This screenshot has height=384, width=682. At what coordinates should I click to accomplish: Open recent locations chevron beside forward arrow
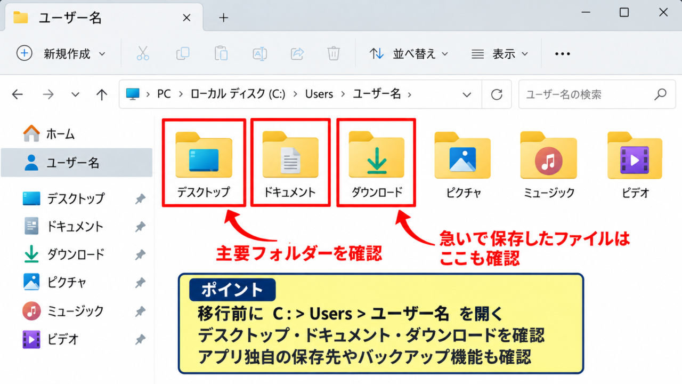click(x=76, y=94)
